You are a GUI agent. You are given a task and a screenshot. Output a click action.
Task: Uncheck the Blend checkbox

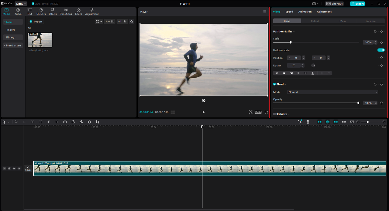point(274,84)
